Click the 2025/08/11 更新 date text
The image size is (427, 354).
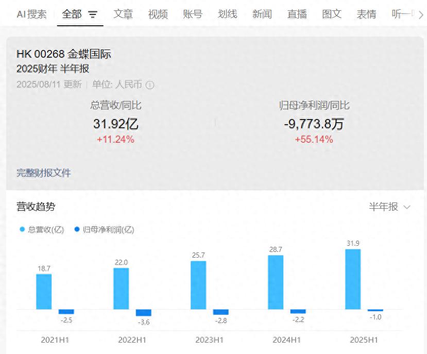point(49,85)
